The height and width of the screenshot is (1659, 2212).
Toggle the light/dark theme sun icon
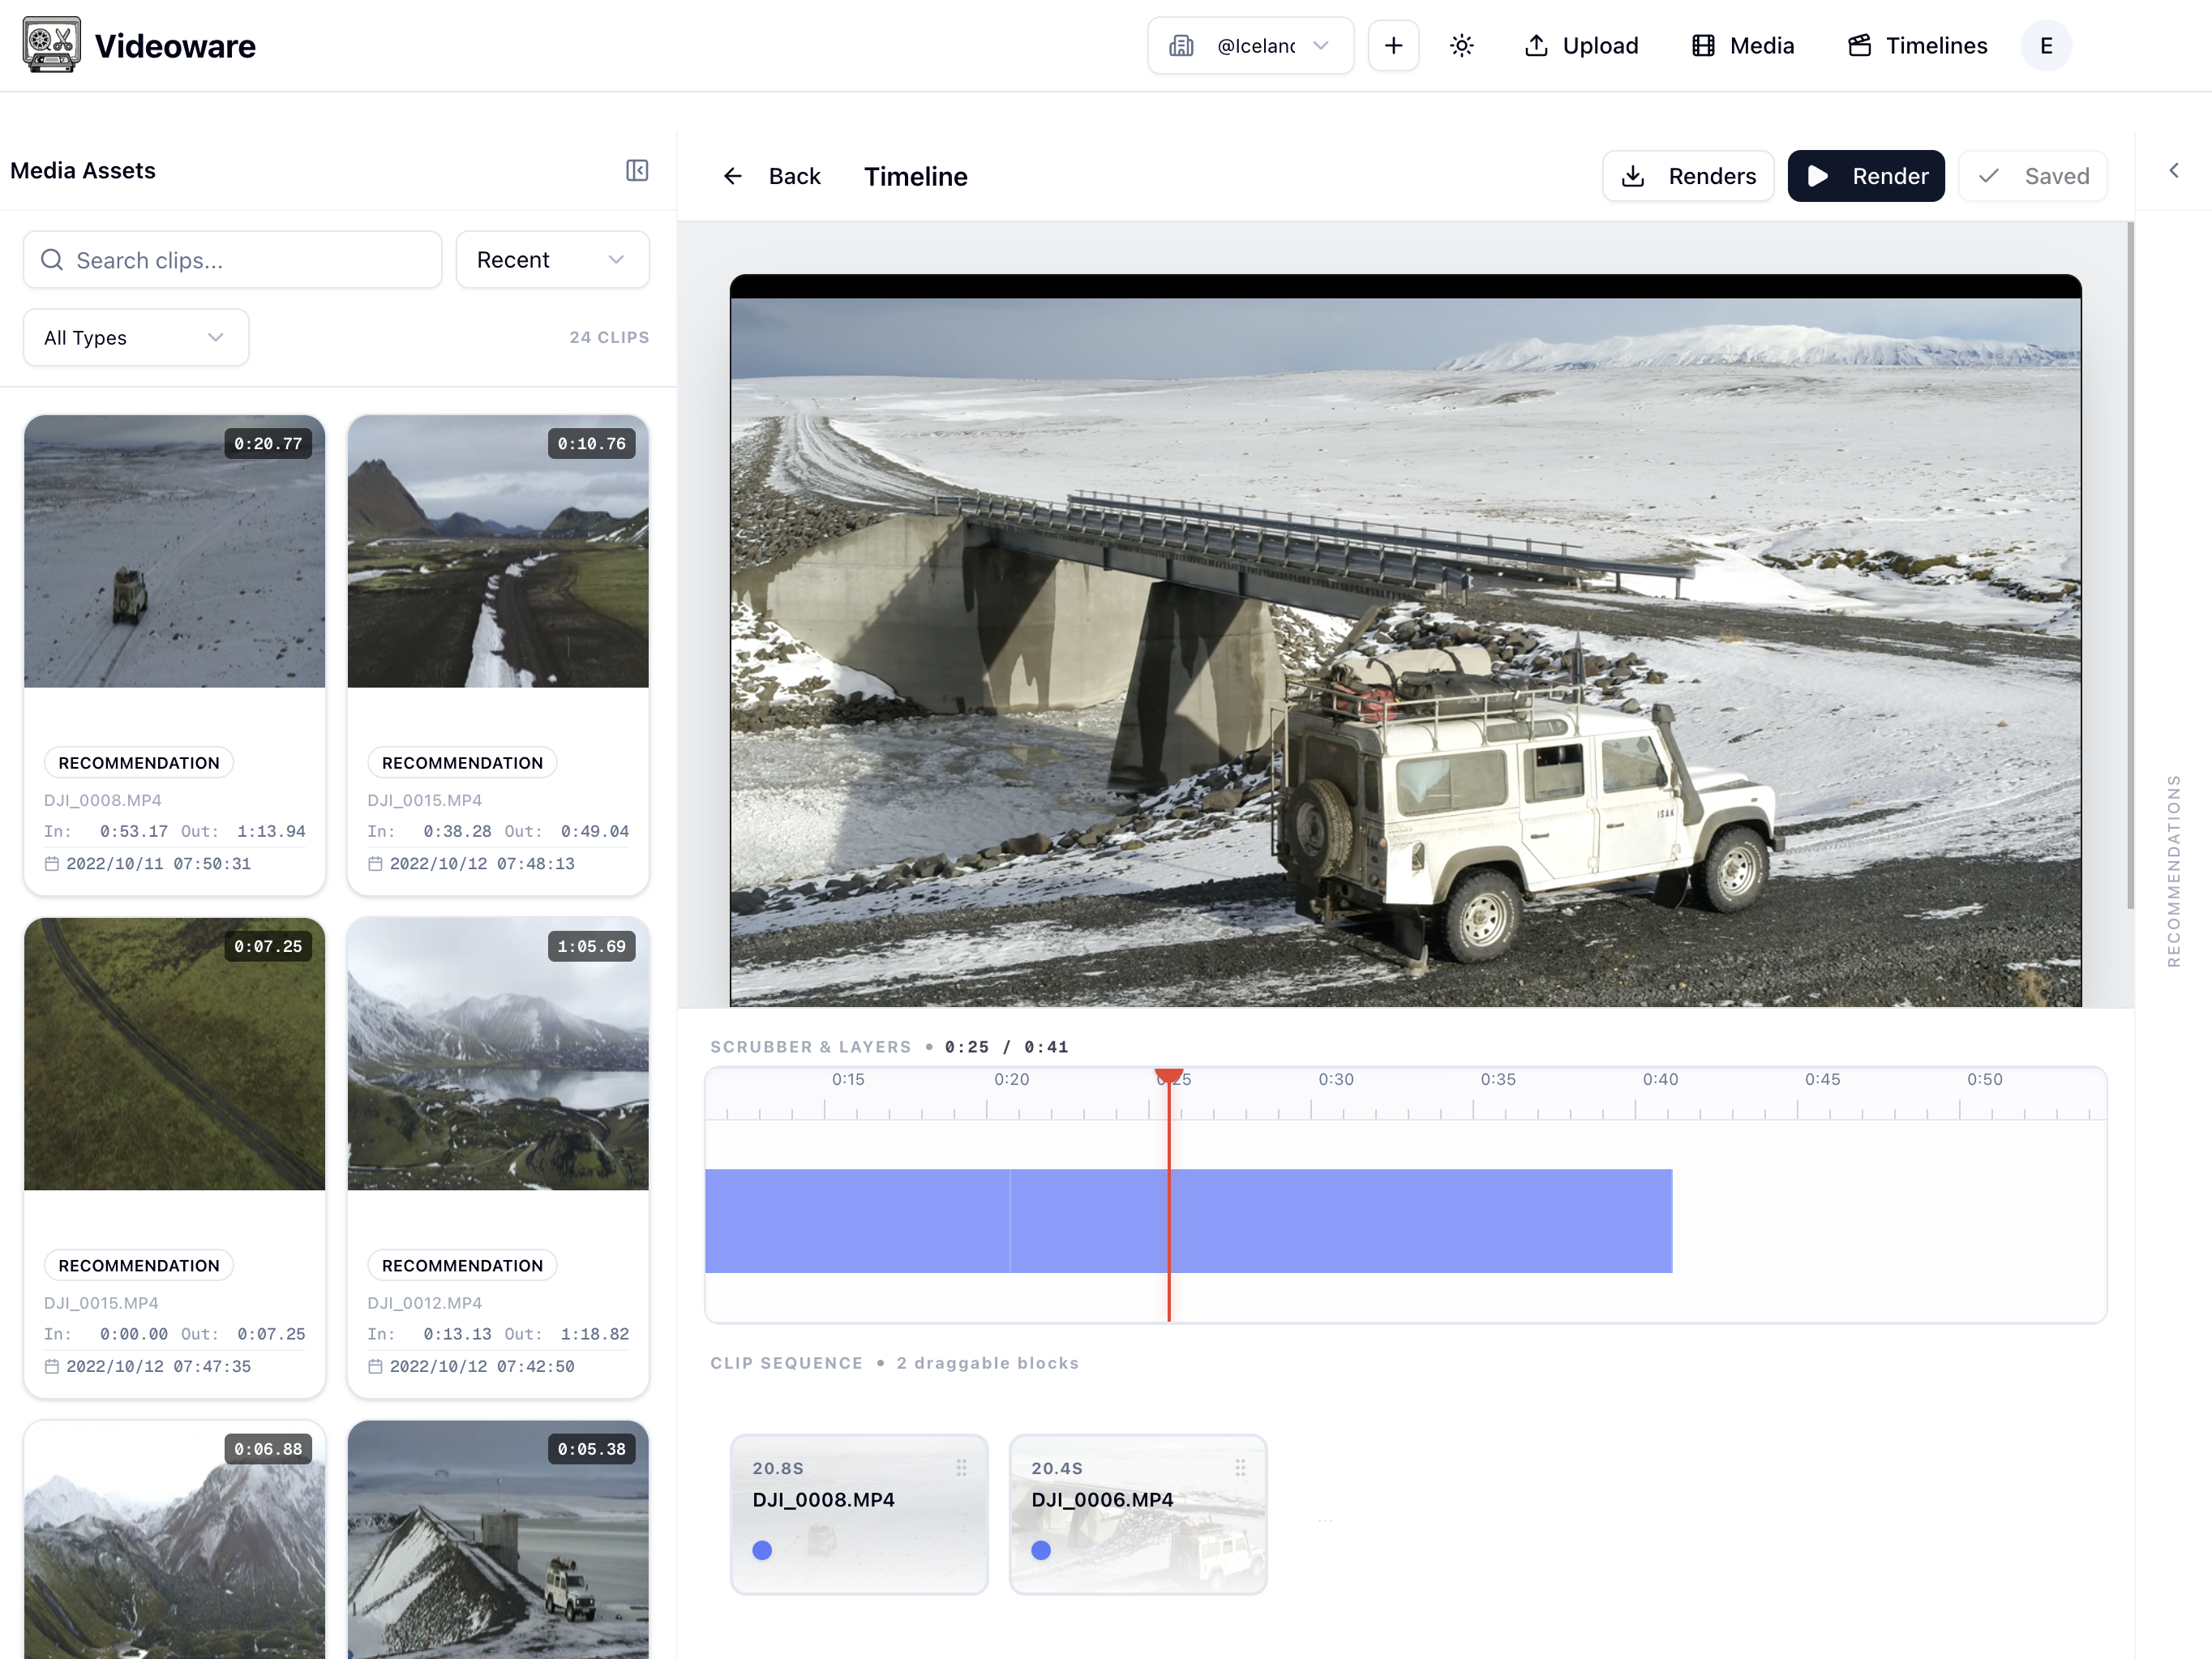point(1461,46)
